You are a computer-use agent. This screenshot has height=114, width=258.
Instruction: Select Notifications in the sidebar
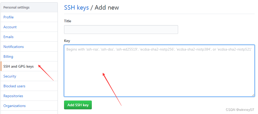[13, 47]
